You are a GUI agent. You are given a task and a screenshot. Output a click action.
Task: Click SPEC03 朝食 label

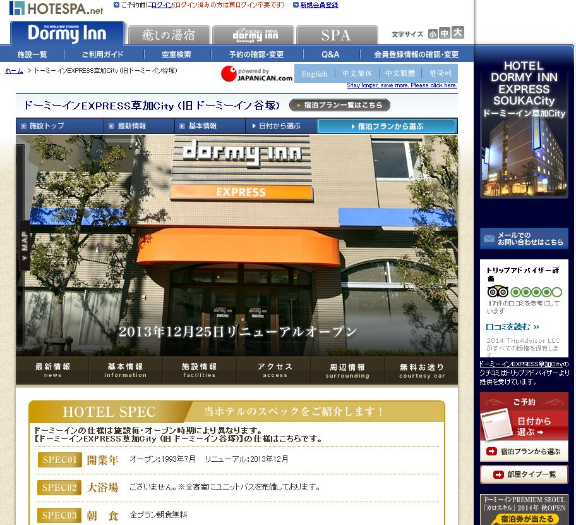point(78,516)
